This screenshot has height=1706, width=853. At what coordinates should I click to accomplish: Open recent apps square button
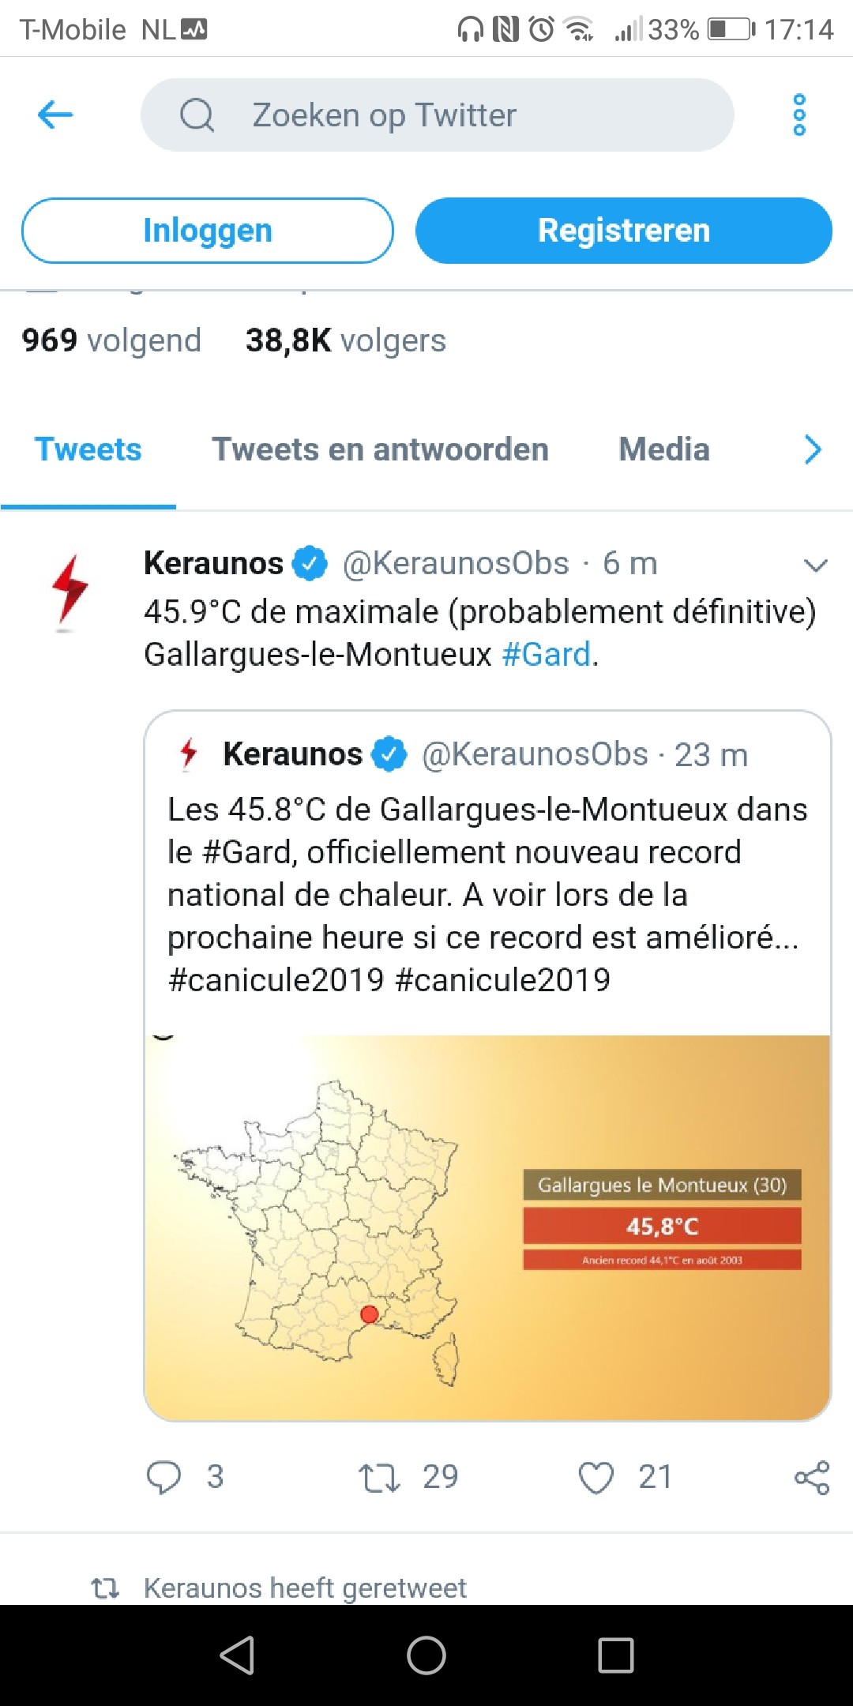[x=615, y=1655]
